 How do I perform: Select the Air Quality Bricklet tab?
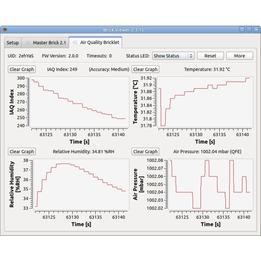(x=95, y=43)
